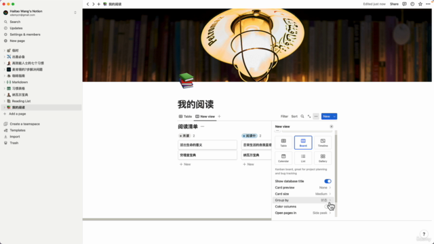Open the Filter option
The height and width of the screenshot is (244, 434).
[x=284, y=117]
